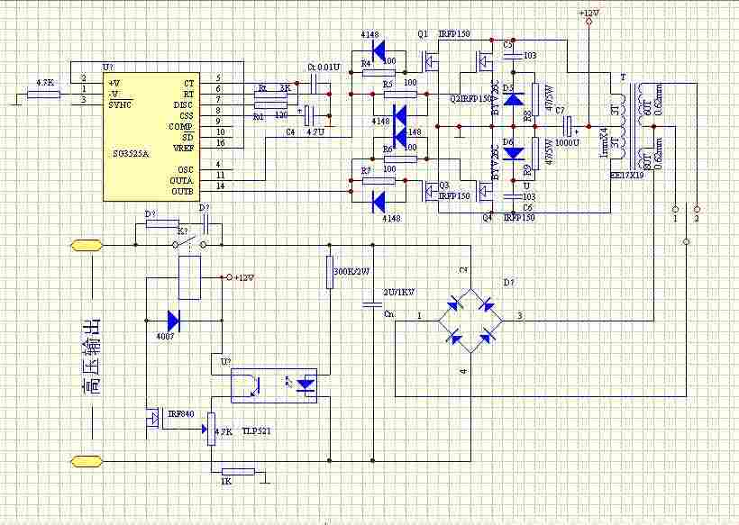Click the D6 diode symbol
This screenshot has height=525, width=739.
coord(514,153)
